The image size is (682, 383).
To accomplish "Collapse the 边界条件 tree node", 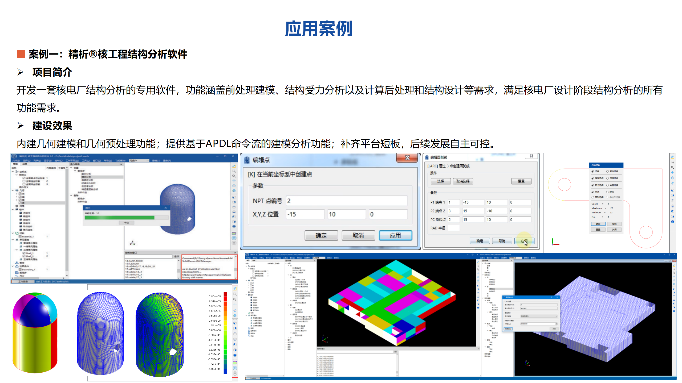I will click(x=13, y=266).
